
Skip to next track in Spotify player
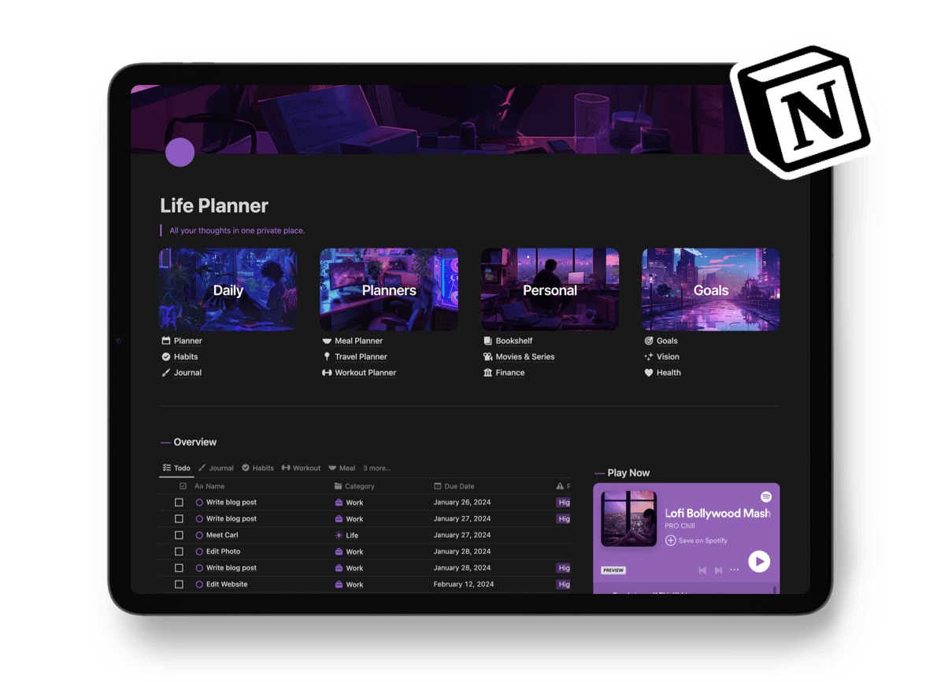click(x=718, y=570)
